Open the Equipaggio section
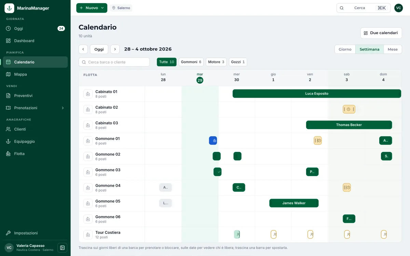Viewport: 410px width, 256px height. click(36, 141)
